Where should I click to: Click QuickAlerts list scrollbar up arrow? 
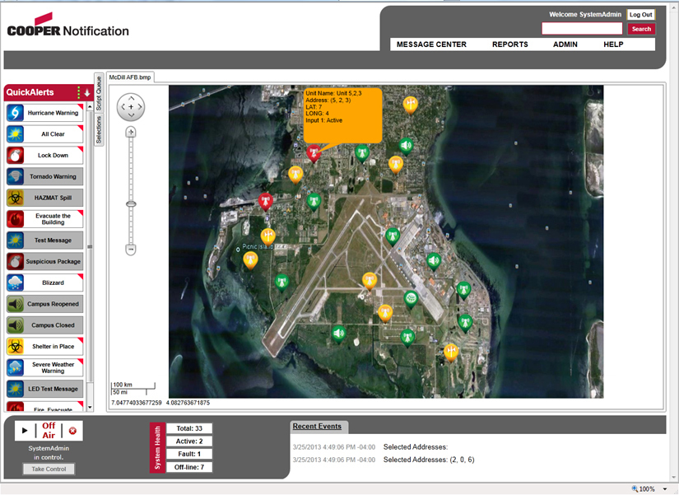90,106
